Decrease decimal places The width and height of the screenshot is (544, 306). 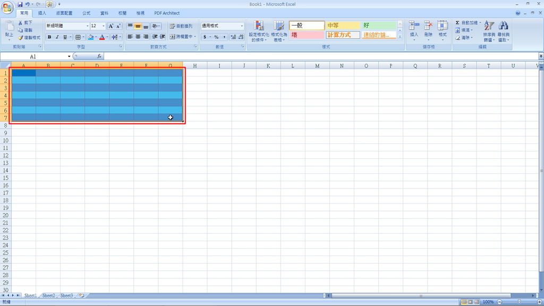(x=241, y=37)
